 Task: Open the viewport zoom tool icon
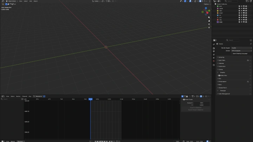(209, 18)
